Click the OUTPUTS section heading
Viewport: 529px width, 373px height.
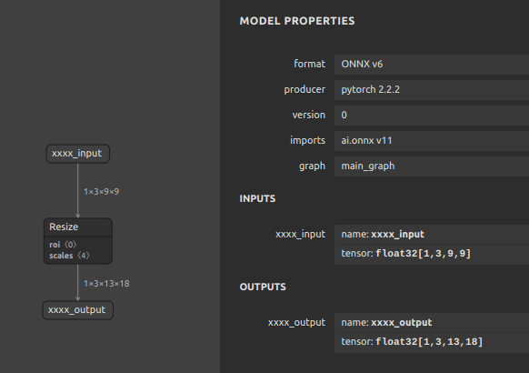[263, 287]
